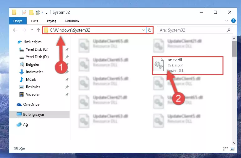Open Customize Quick Access Toolbar dropdown

click(x=46, y=13)
